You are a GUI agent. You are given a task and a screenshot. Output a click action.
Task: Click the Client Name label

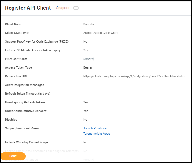coord(13,24)
